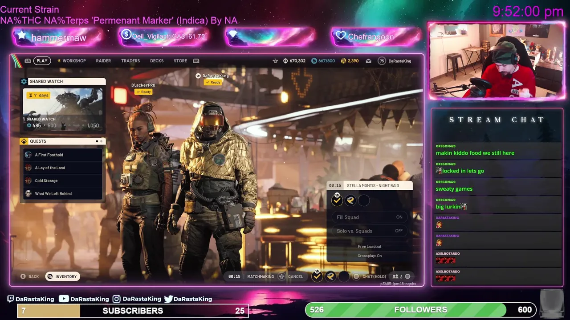Click the blue 667/800 currency icon

pyautogui.click(x=314, y=61)
